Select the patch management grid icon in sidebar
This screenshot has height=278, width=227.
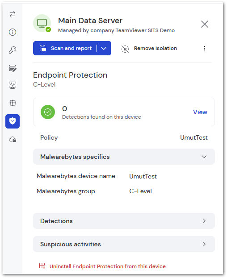click(x=13, y=103)
